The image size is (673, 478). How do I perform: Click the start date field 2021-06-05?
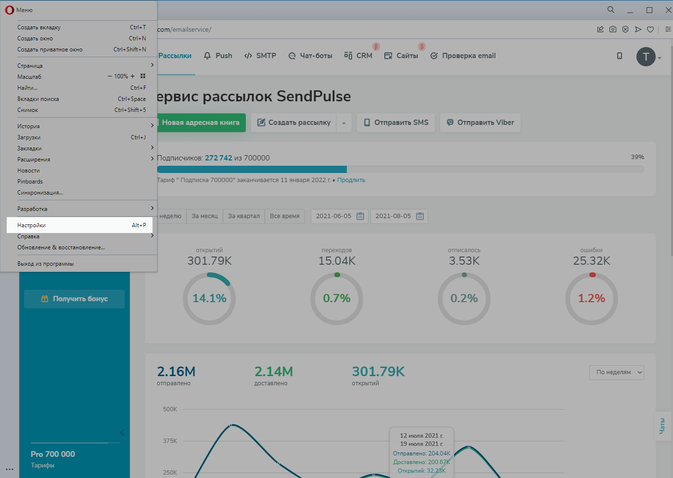334,216
